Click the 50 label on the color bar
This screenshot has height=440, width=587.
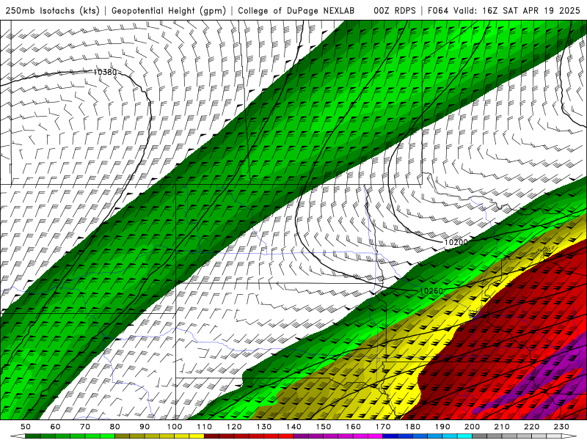pyautogui.click(x=26, y=427)
